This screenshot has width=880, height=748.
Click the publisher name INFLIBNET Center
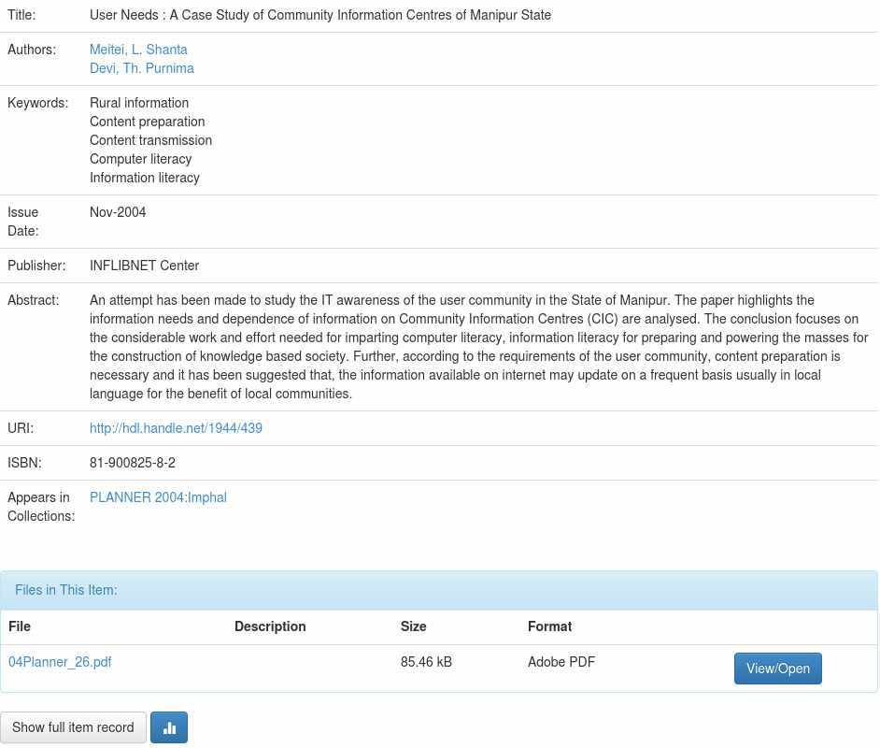tap(144, 266)
